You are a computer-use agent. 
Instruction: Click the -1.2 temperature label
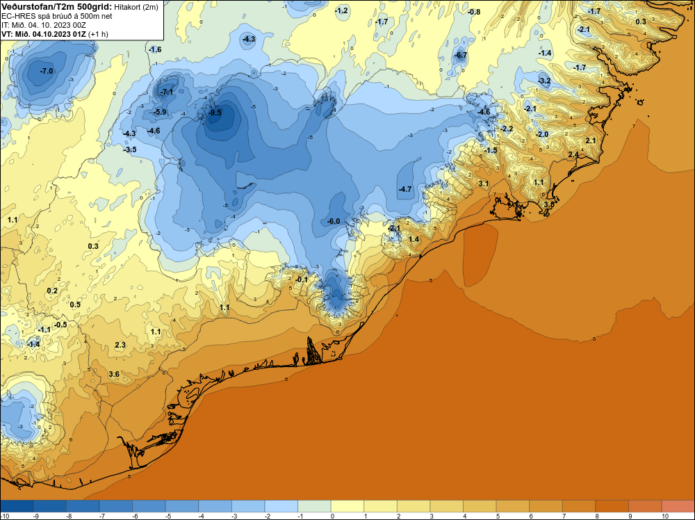[341, 10]
